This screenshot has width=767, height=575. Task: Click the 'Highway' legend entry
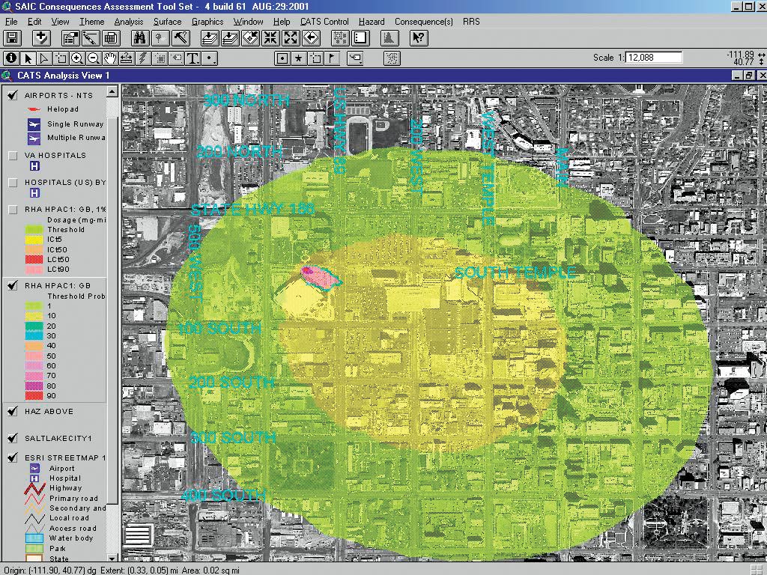(x=66, y=488)
